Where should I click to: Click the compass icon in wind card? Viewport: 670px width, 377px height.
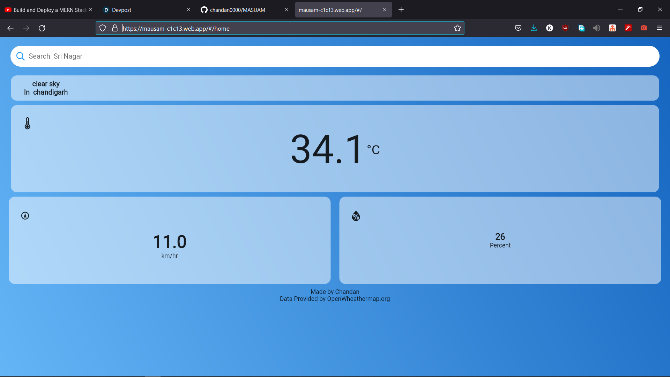tap(25, 216)
